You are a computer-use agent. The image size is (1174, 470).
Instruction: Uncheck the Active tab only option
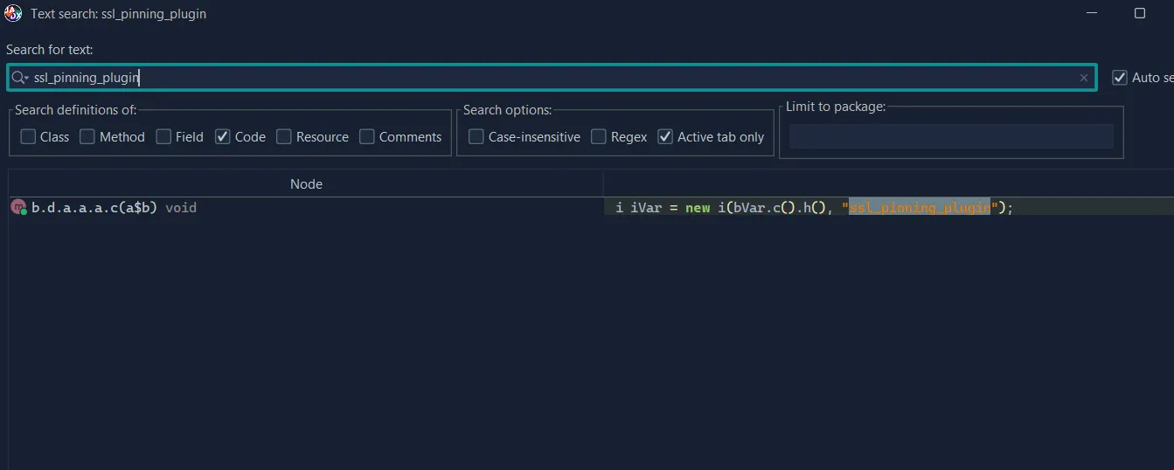point(665,137)
